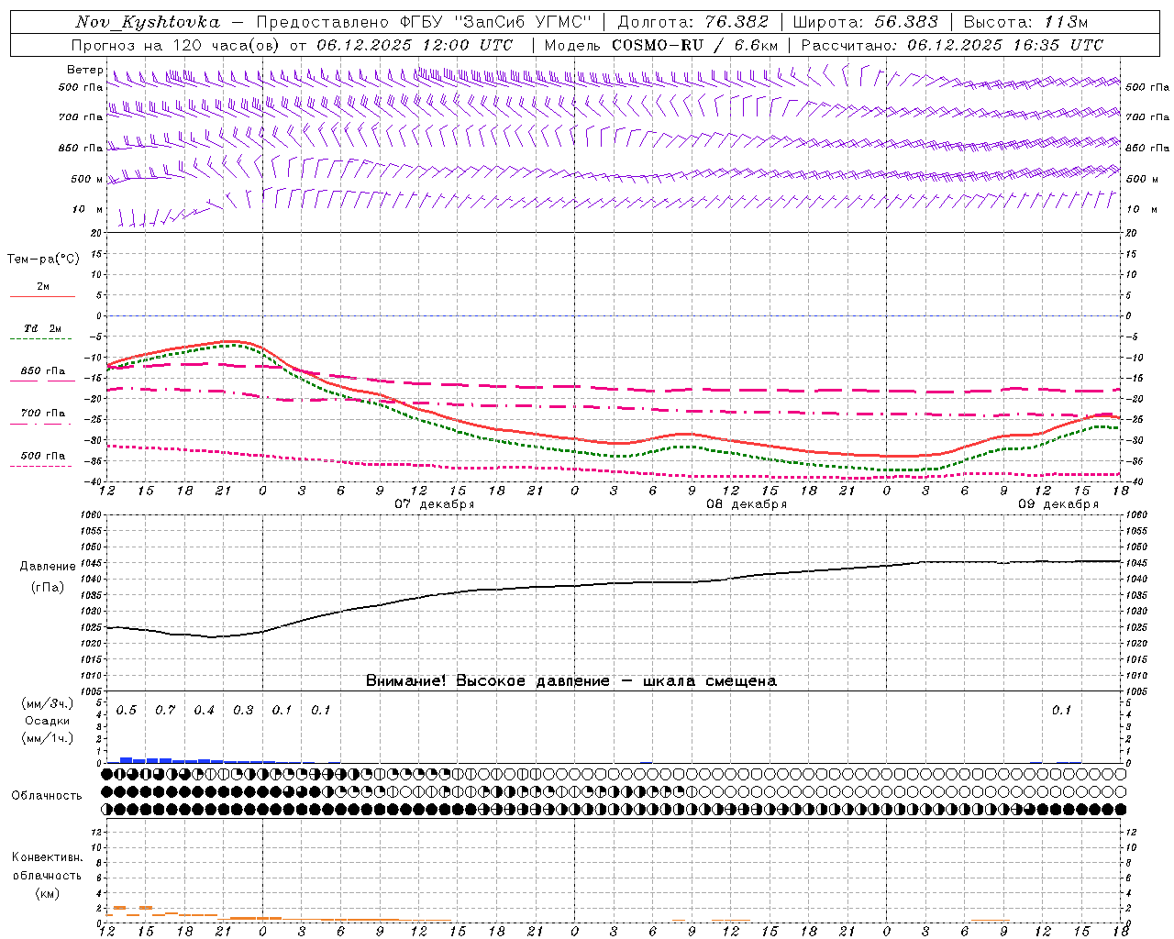Click the (мм/3ч.) precipitation unit label
This screenshot has height=939, width=1174.
[48, 704]
